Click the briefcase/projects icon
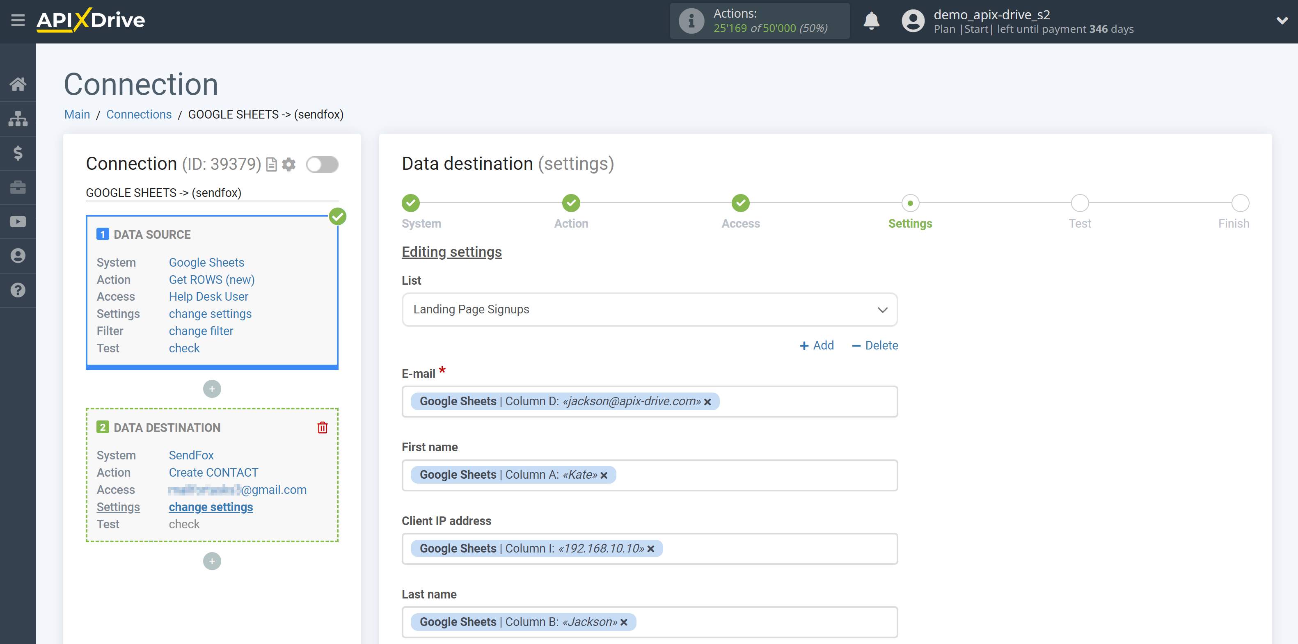Image resolution: width=1298 pixels, height=644 pixels. 17,187
